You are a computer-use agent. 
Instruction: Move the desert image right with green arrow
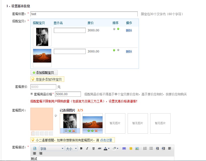[x=92, y=131]
